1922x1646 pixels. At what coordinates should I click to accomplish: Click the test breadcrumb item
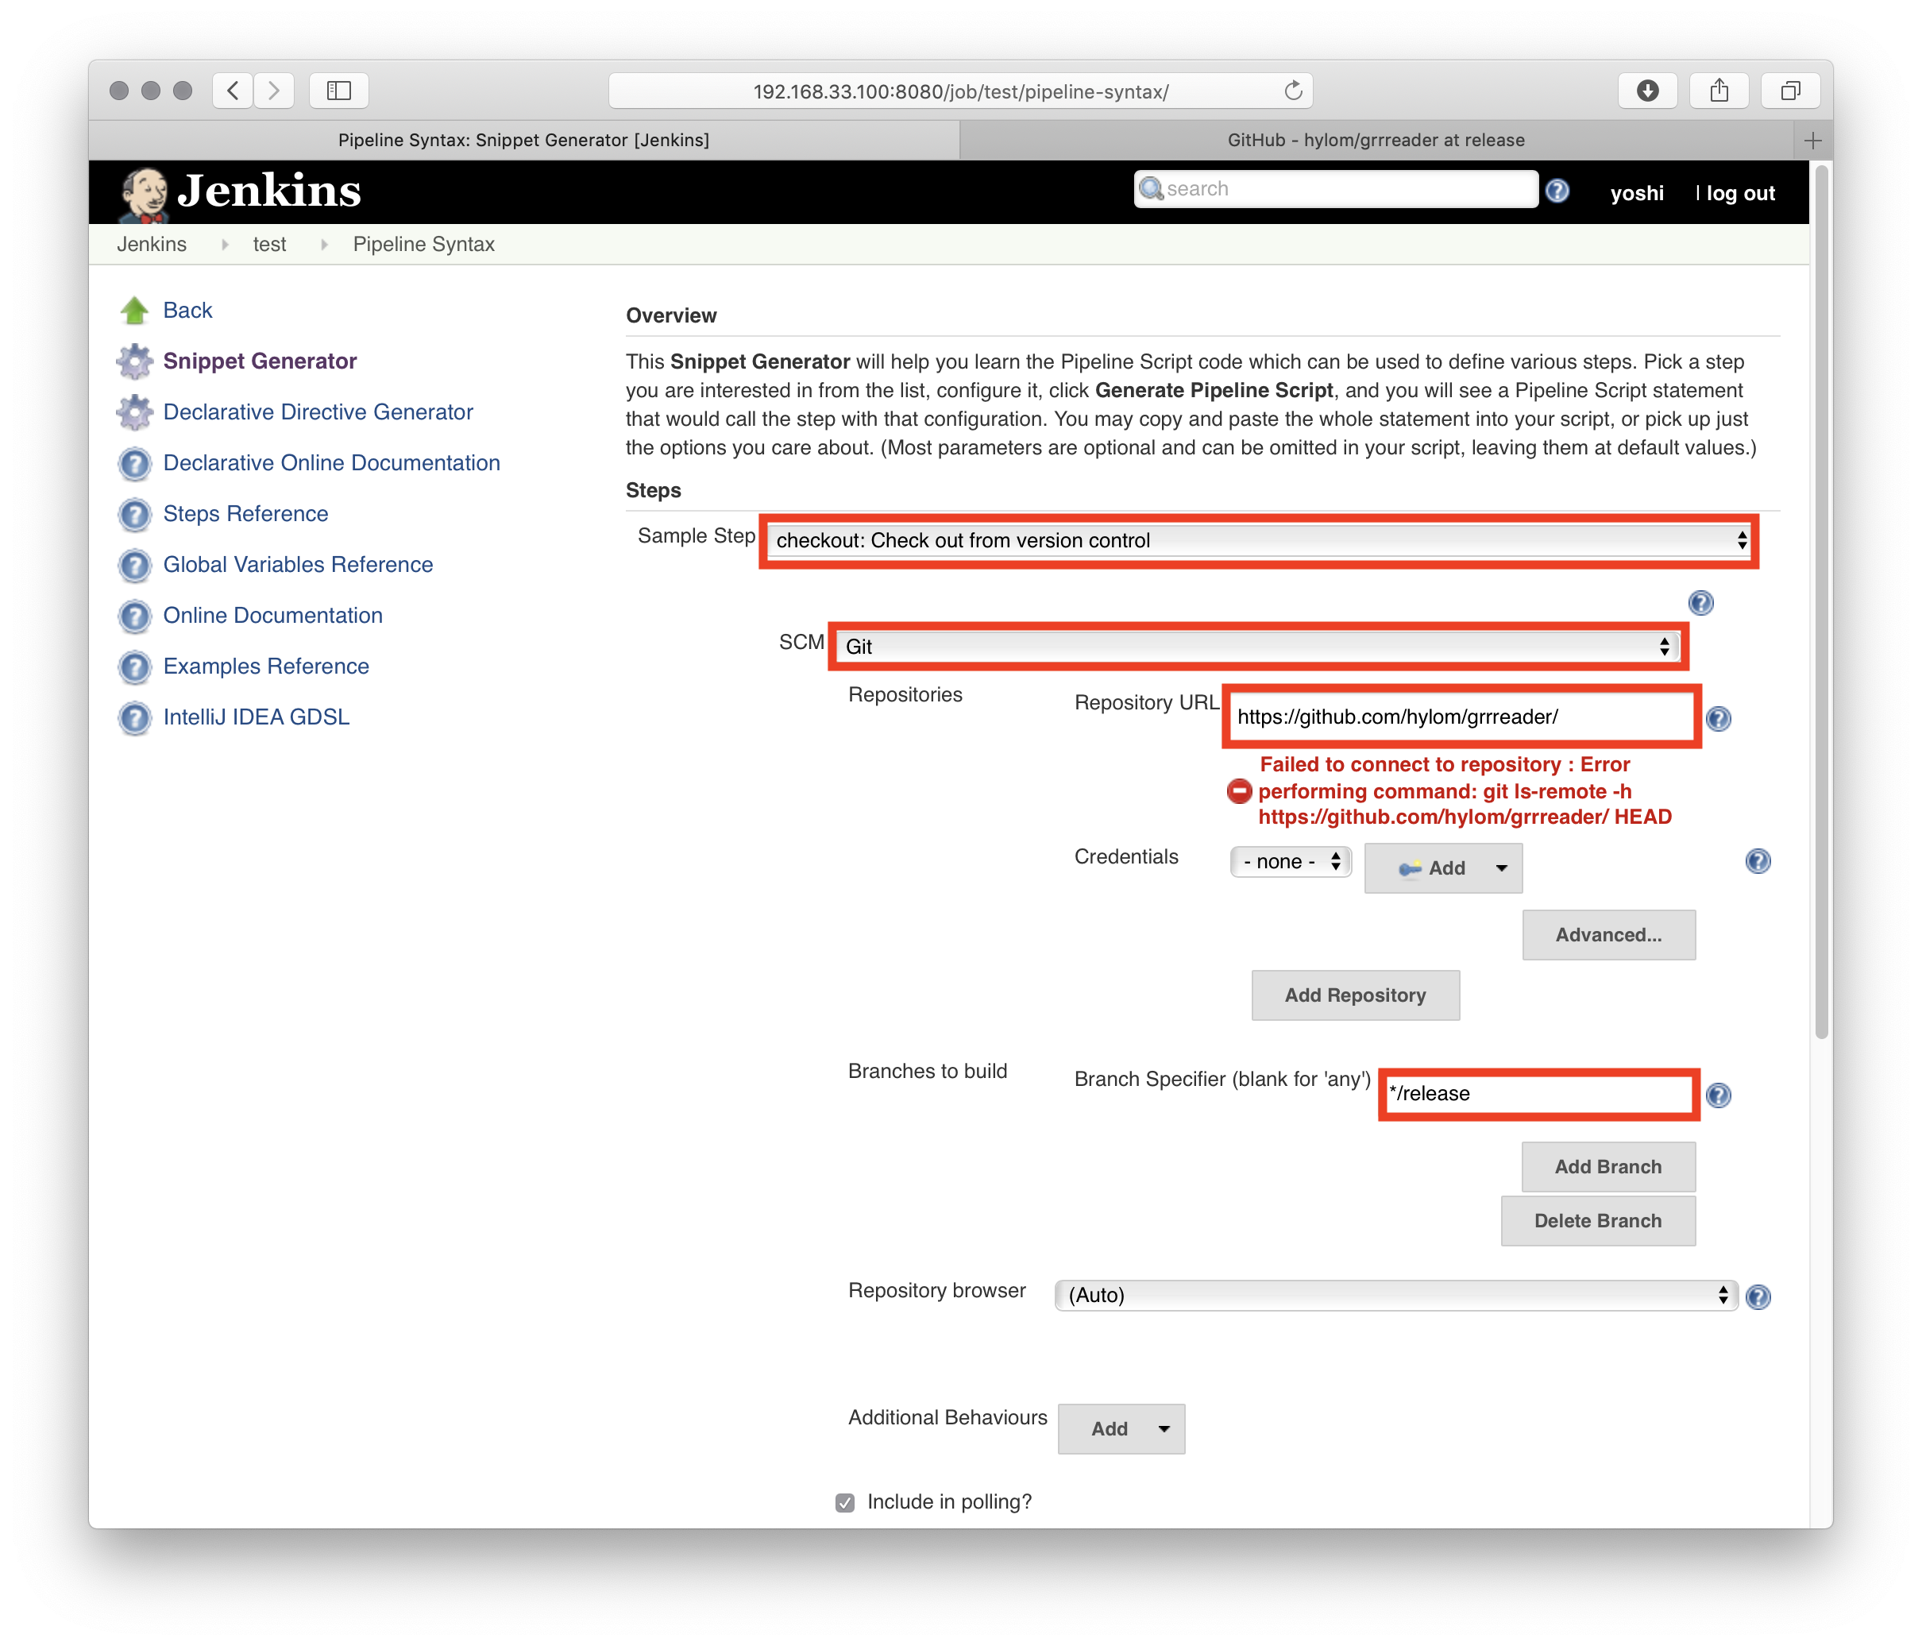tap(269, 245)
